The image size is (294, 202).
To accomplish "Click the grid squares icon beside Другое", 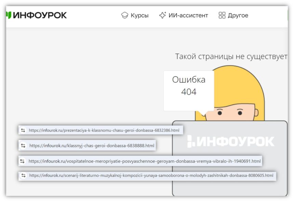I will coord(222,15).
